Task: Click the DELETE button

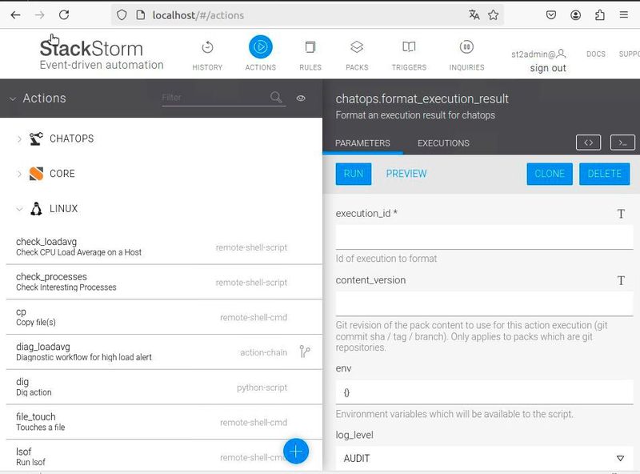Action: (605, 174)
